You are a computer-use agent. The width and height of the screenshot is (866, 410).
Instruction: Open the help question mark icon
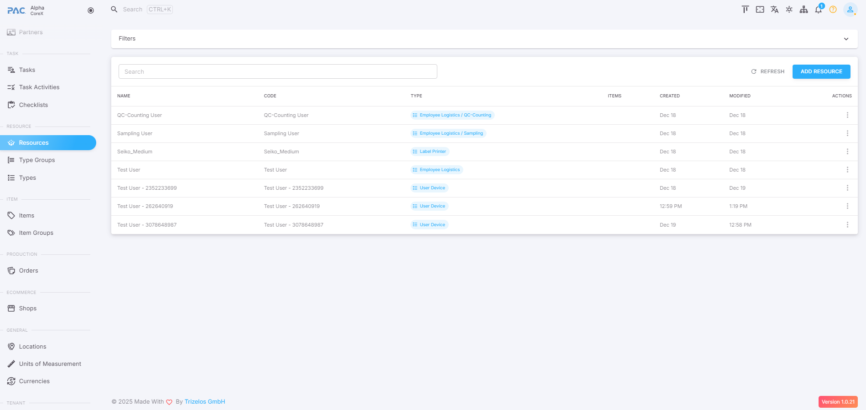click(833, 10)
